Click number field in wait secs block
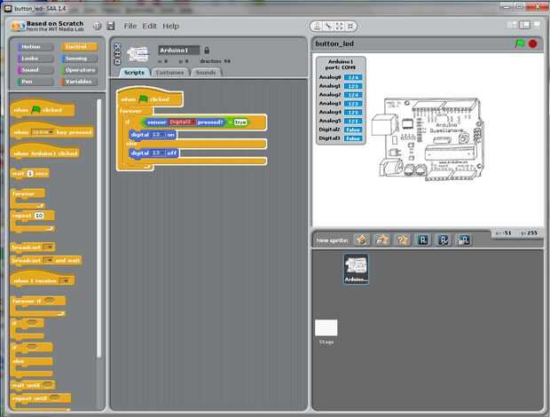The width and height of the screenshot is (550, 417). 30,173
